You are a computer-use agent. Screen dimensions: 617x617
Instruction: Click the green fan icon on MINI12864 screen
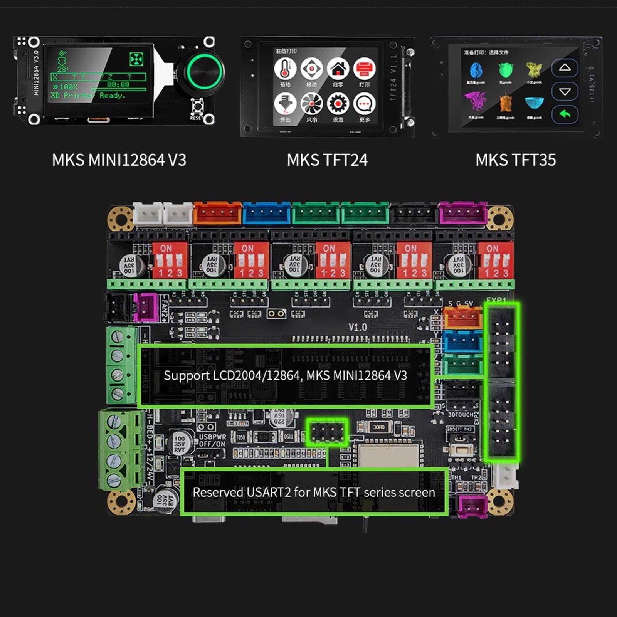[136, 59]
